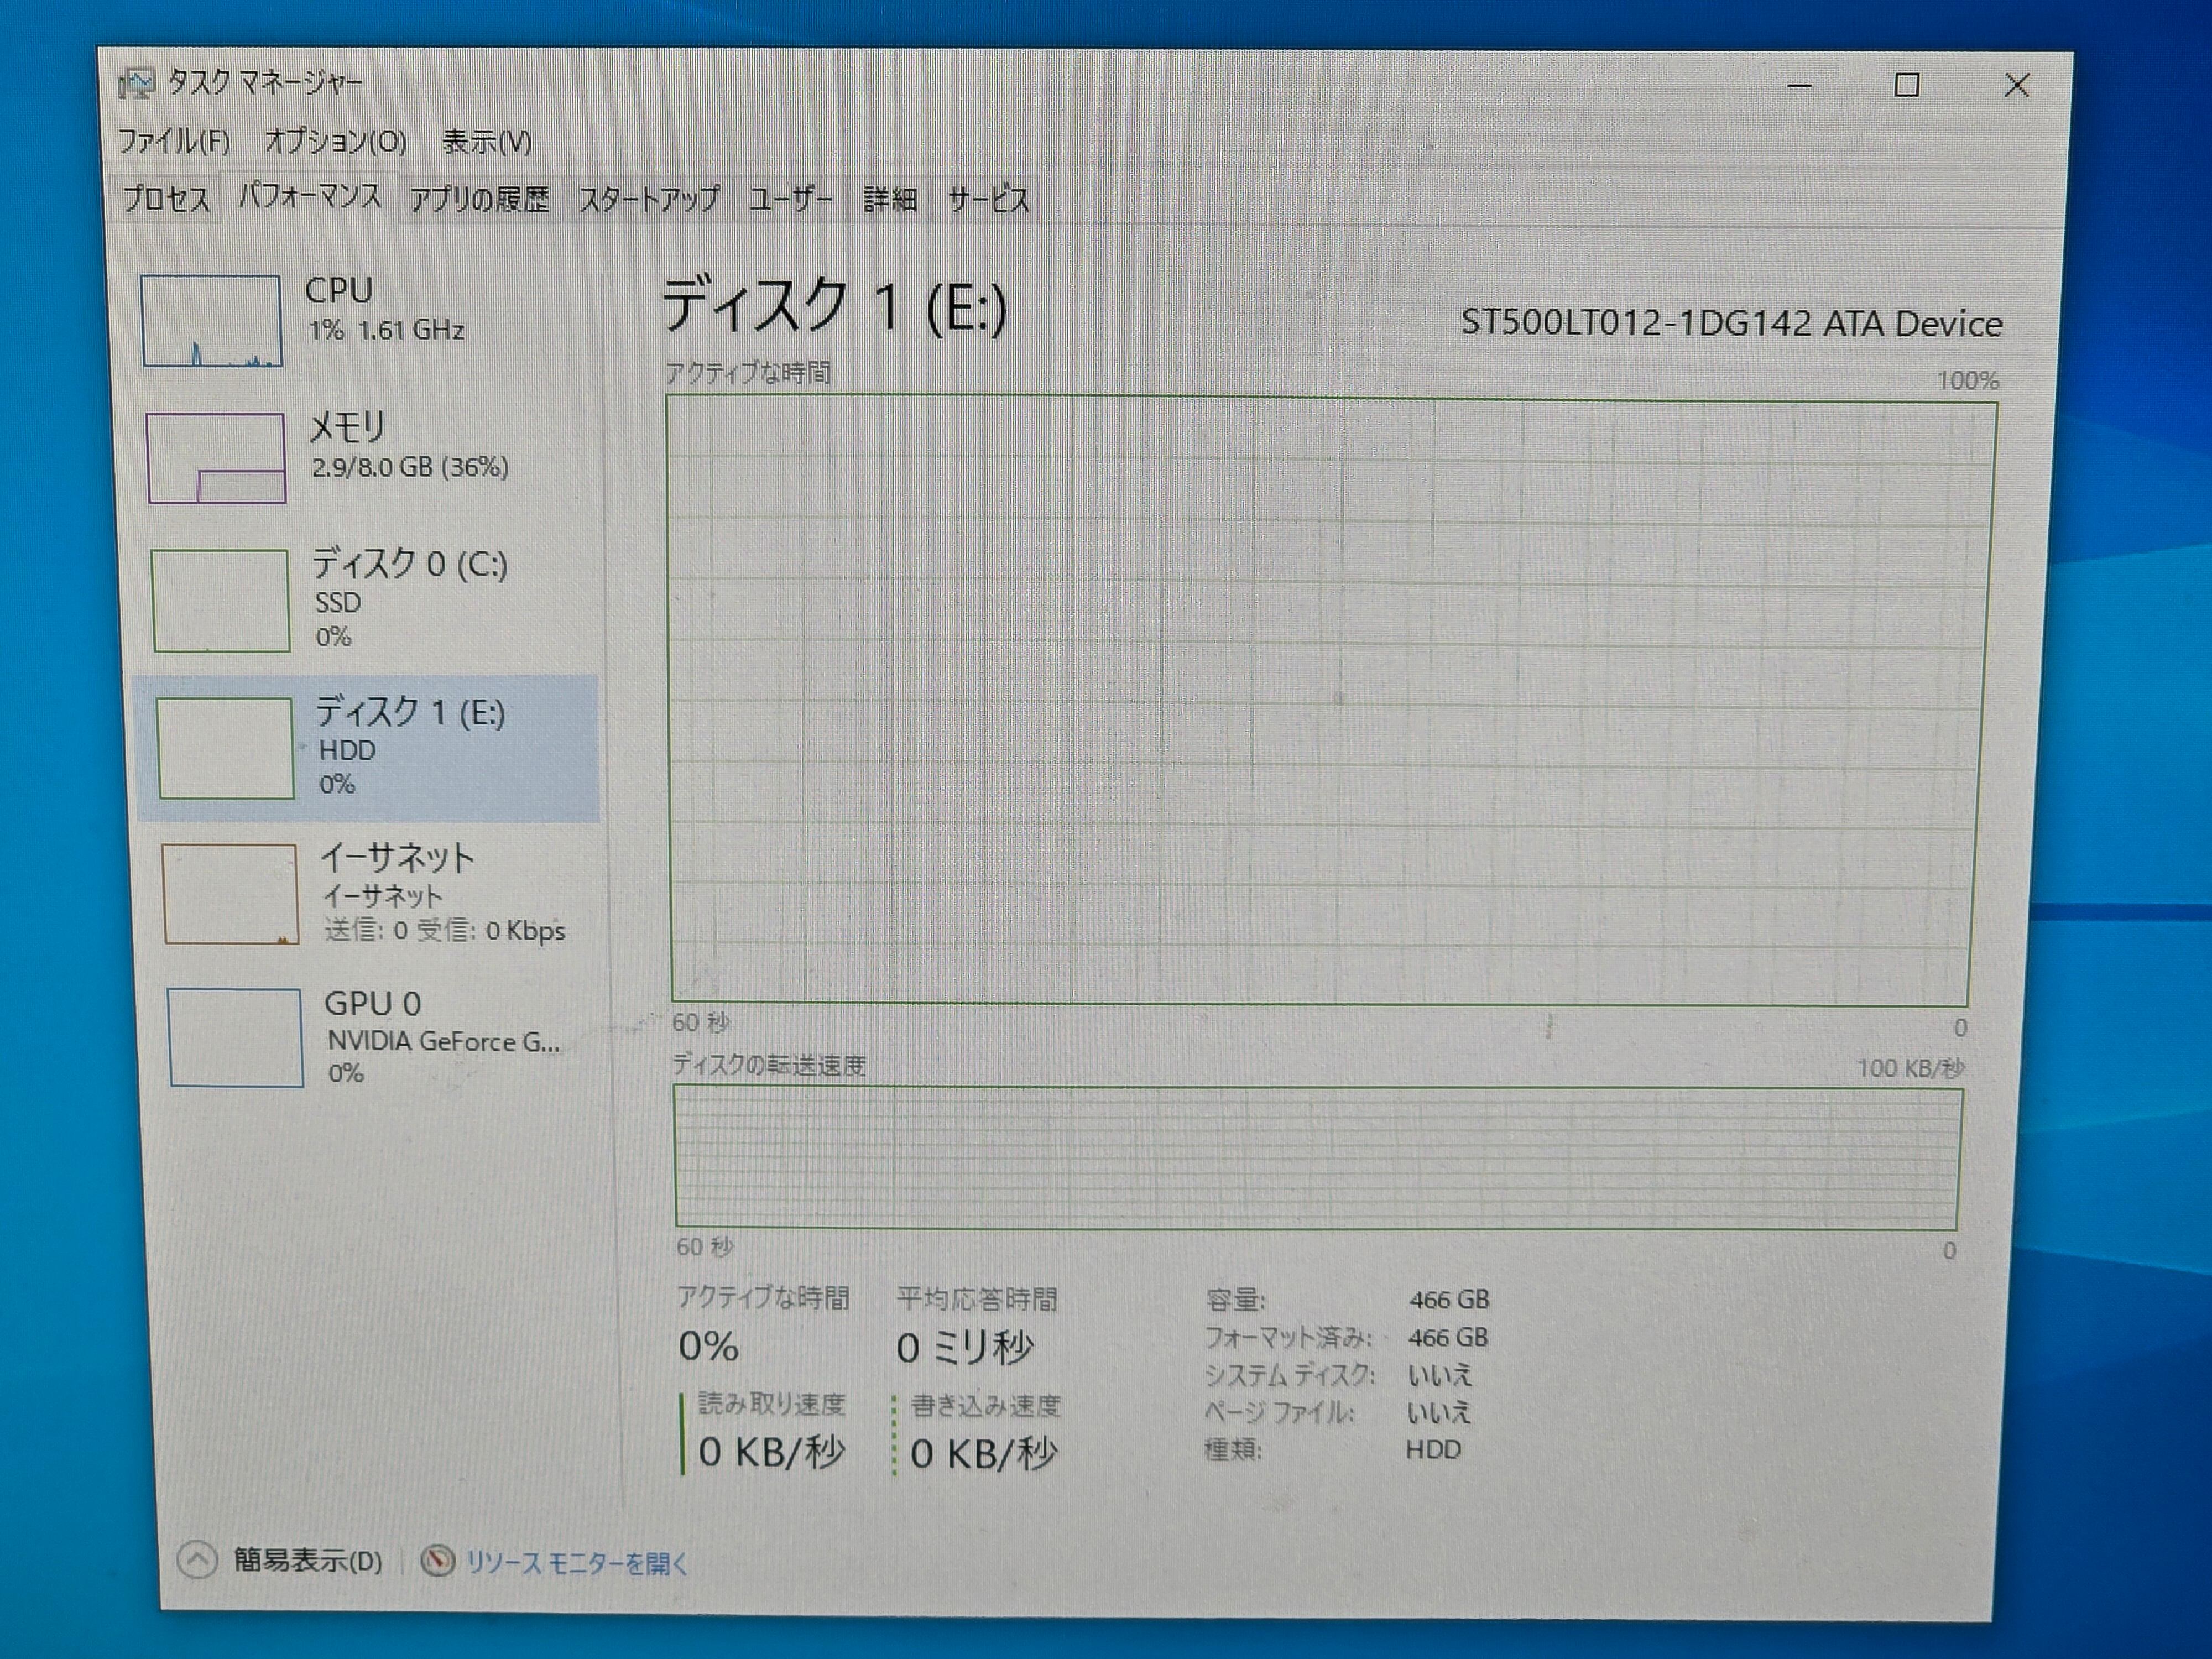Open the 表示(V) menu
2212x1659 pixels.
(x=486, y=142)
